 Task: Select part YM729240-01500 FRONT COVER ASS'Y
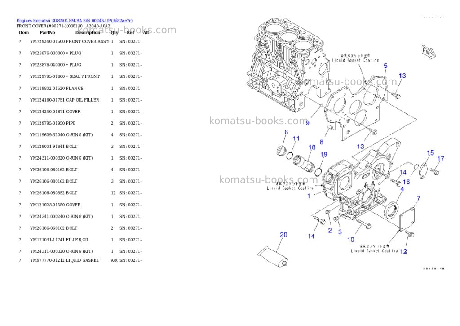tap(70, 42)
